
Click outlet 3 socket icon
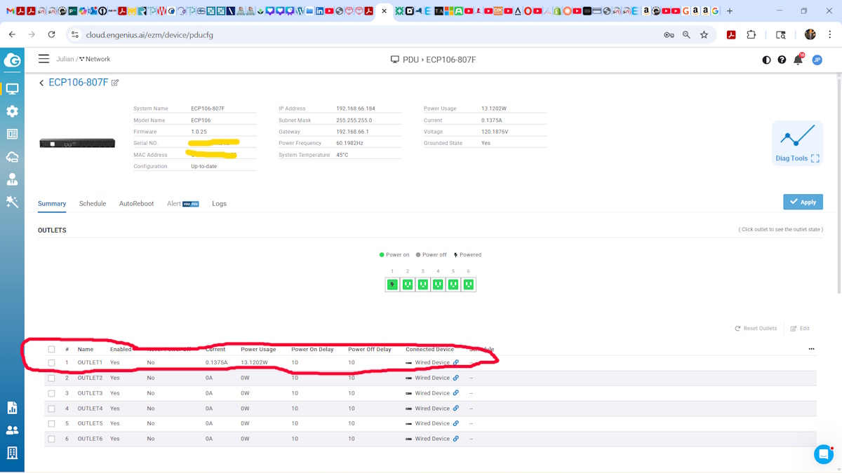pos(422,285)
